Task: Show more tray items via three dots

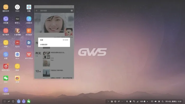Action: (x=122, y=101)
